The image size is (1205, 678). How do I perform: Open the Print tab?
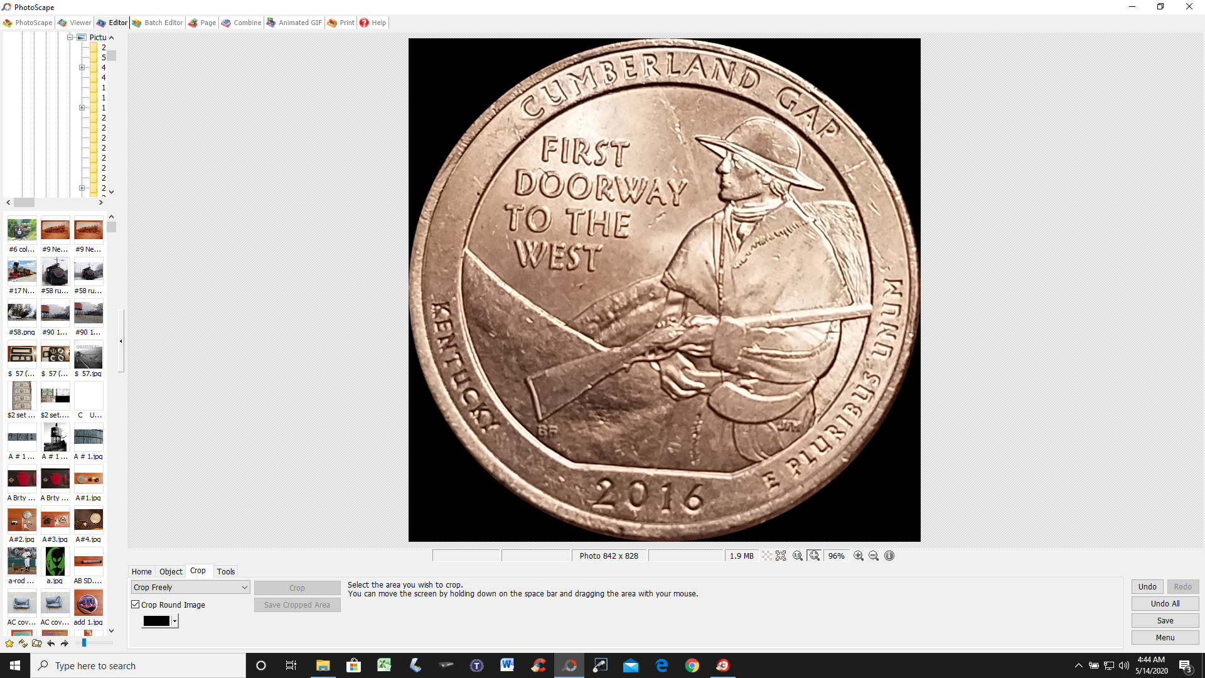click(x=341, y=23)
